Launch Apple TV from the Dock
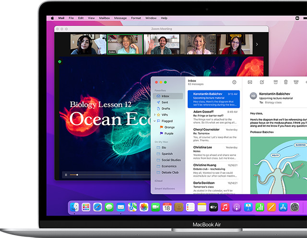Image resolution: width=307 pixels, height=238 pixels. point(213,207)
